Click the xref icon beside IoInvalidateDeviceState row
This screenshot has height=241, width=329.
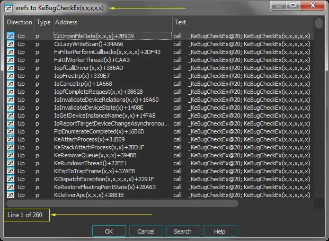coord(11,108)
